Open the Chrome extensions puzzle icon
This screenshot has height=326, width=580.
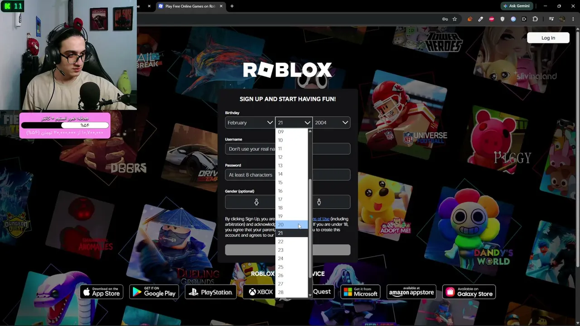pos(535,19)
